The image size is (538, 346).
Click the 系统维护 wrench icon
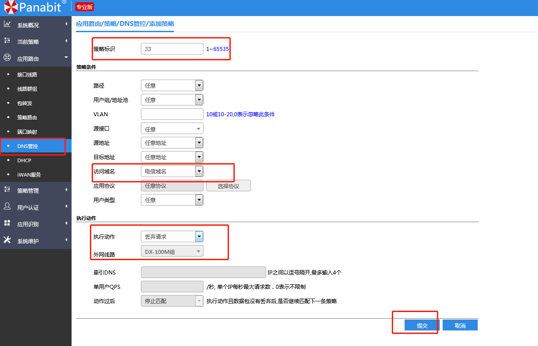(x=7, y=240)
